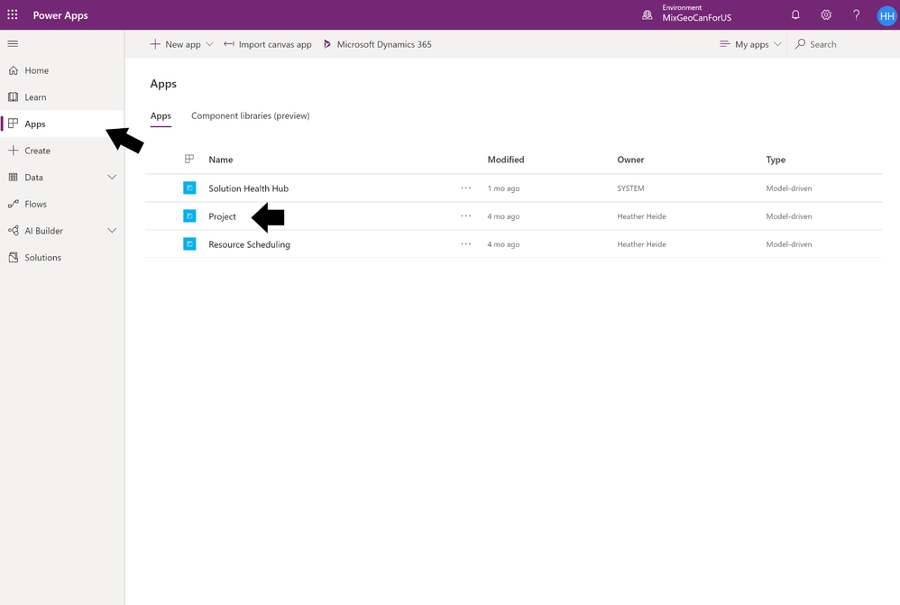Click the Learn book icon
Image resolution: width=900 pixels, height=605 pixels.
[14, 97]
